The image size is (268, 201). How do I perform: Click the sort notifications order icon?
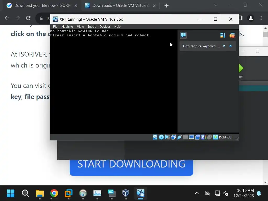[223, 35]
